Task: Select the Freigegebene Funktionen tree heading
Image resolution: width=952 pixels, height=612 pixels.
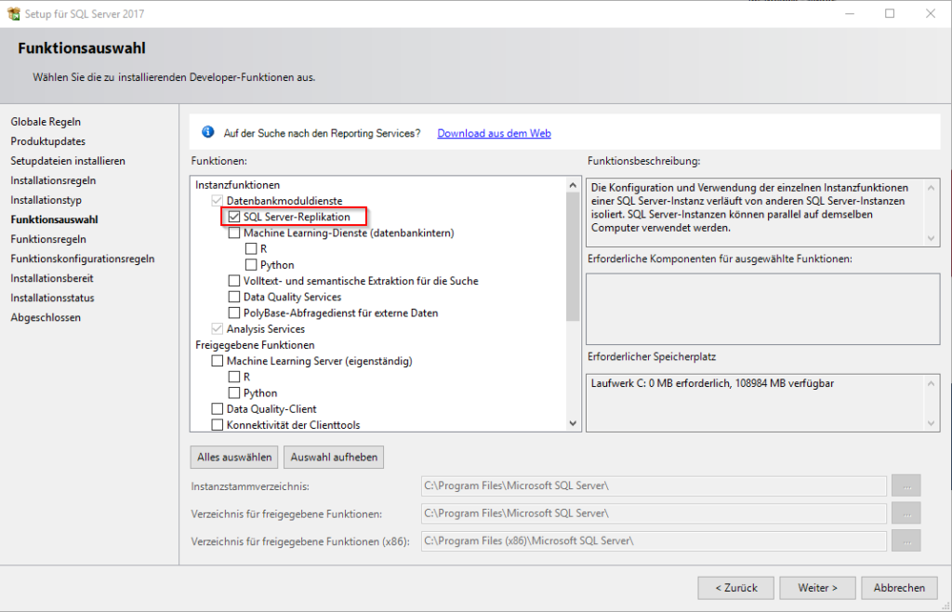Action: tap(255, 345)
